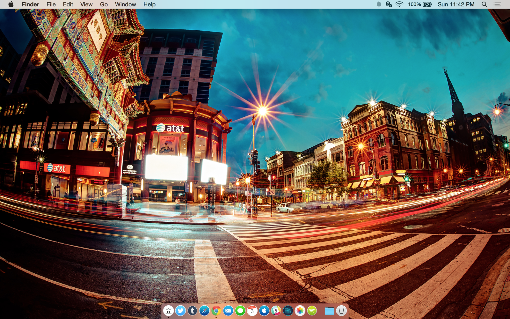Viewport: 510px width, 319px height.
Task: Open the Go menu
Action: click(104, 4)
